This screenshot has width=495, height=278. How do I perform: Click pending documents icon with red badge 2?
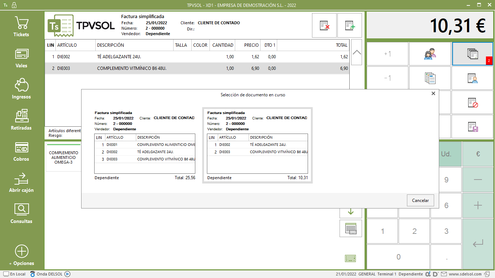pyautogui.click(x=473, y=54)
